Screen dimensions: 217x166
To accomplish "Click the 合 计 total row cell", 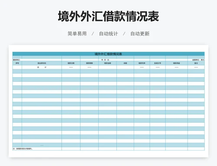I will click(42, 67).
